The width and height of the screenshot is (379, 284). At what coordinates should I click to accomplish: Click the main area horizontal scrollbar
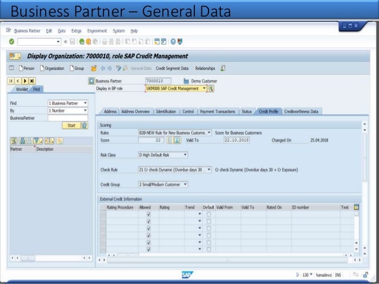[x=227, y=260]
